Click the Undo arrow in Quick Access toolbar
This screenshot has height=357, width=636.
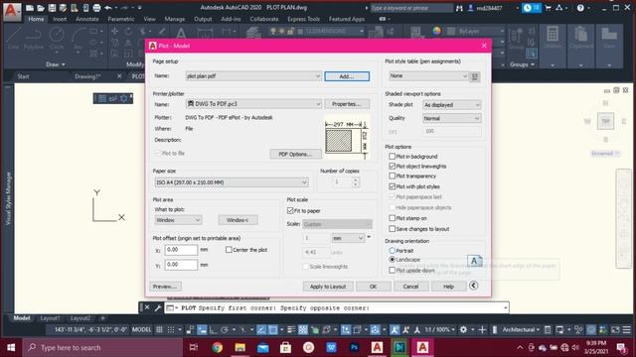108,8
